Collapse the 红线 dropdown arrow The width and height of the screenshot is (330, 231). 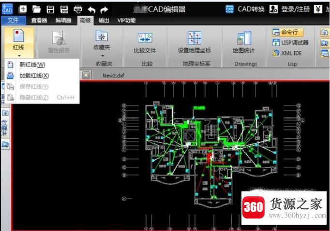(x=19, y=56)
